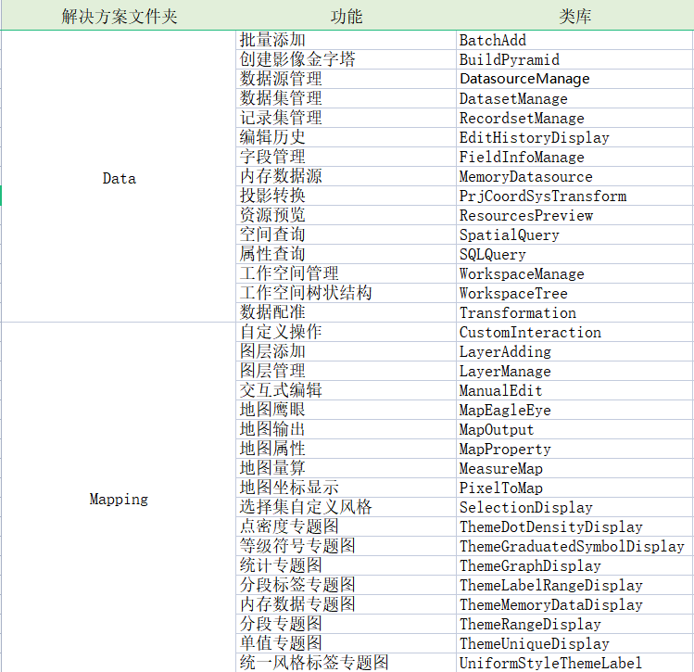Click the 资源预览 cell
This screenshot has width=694, height=672.
347,216
